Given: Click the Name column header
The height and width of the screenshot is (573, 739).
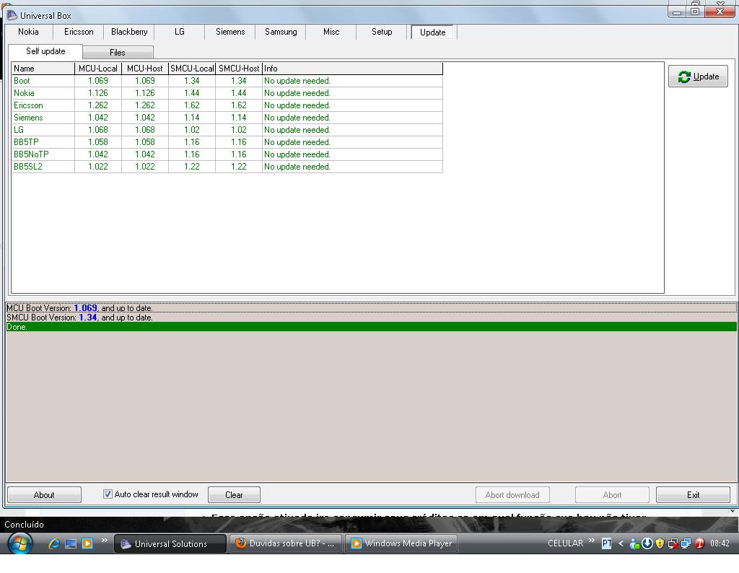Looking at the screenshot, I should [x=43, y=69].
